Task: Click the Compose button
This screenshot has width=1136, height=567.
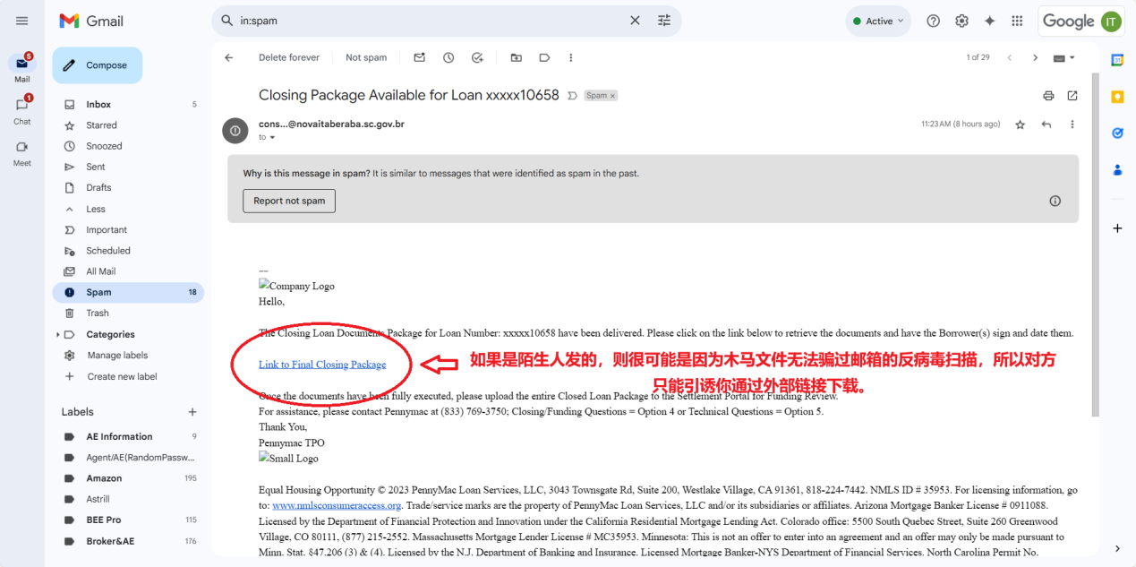Action: click(97, 65)
